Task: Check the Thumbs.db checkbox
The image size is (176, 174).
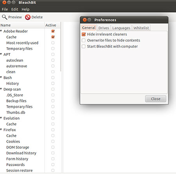Action: [x=53, y=112]
